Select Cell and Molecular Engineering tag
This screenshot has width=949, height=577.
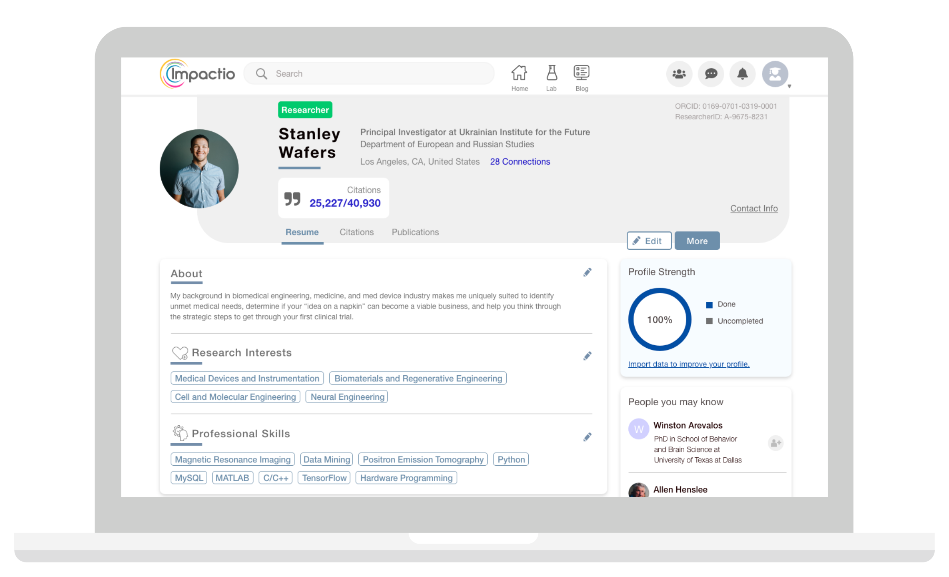point(236,396)
